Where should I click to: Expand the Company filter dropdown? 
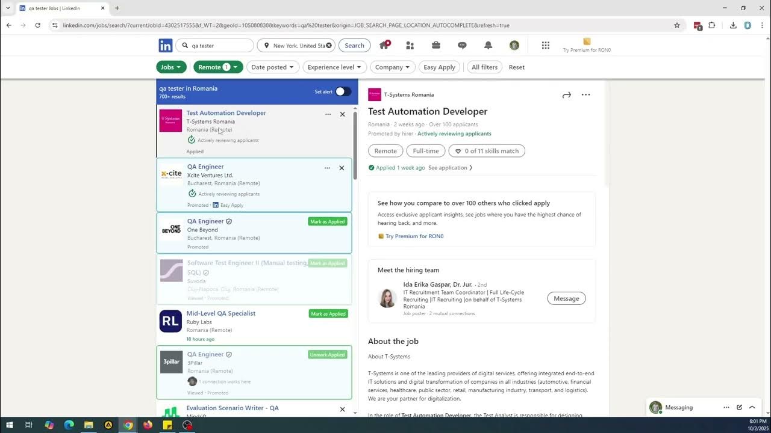[393, 67]
